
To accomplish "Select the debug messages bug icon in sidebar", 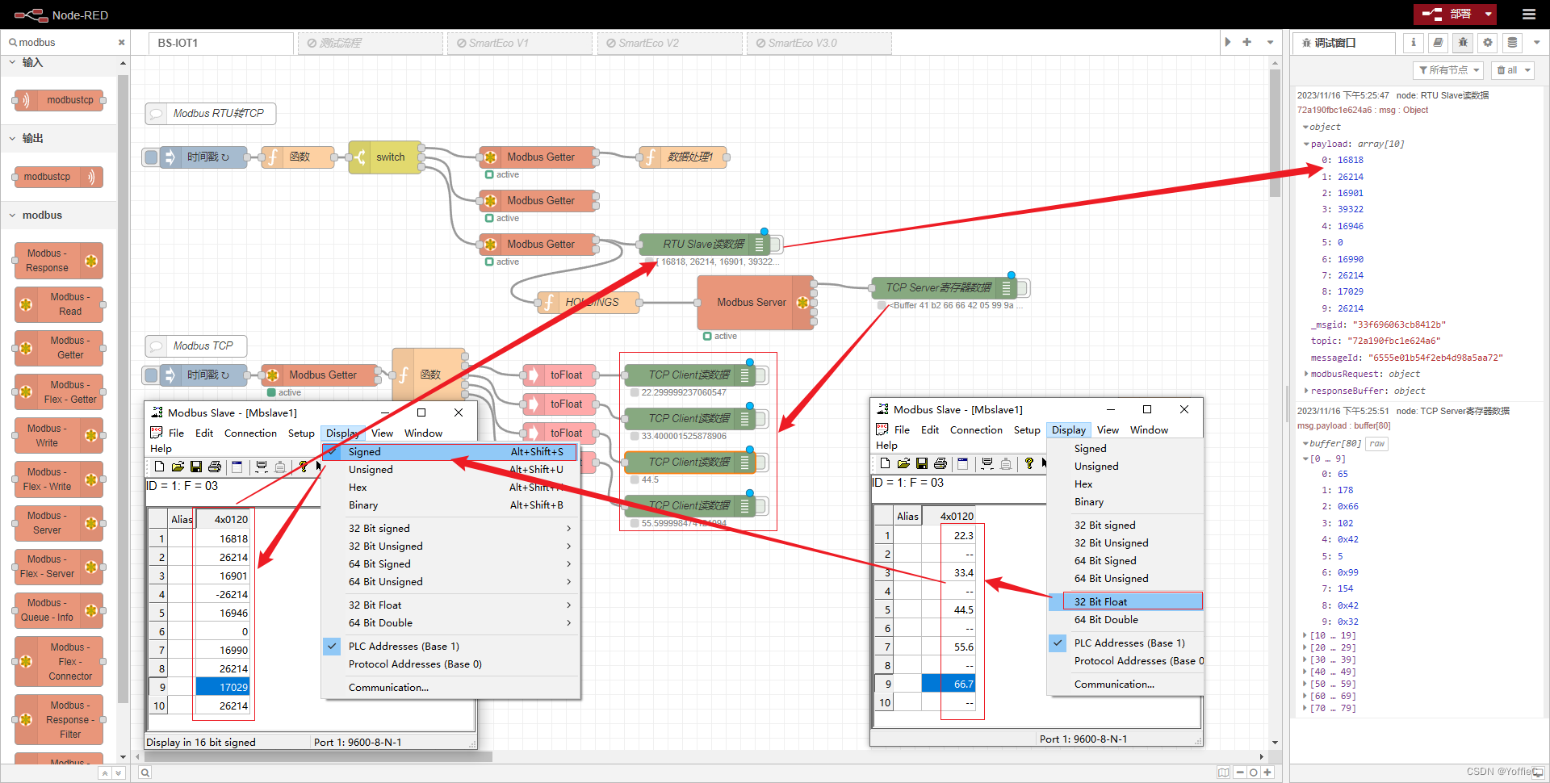I will (1463, 43).
